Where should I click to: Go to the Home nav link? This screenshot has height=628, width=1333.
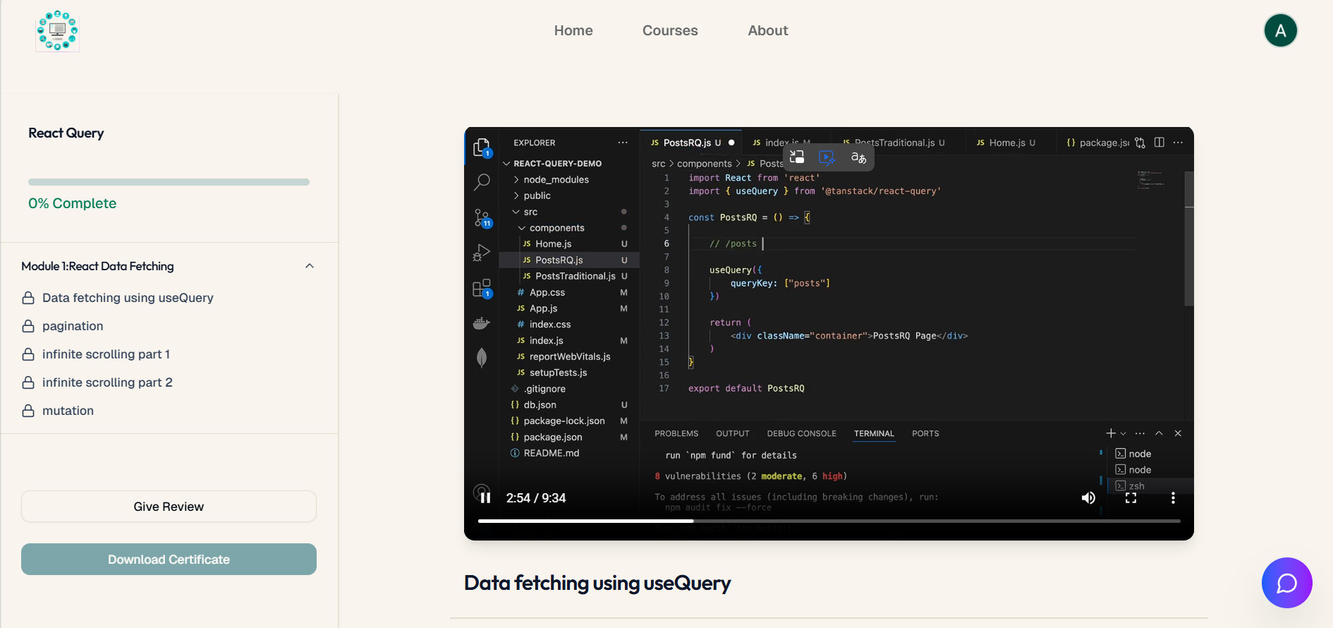pos(573,30)
